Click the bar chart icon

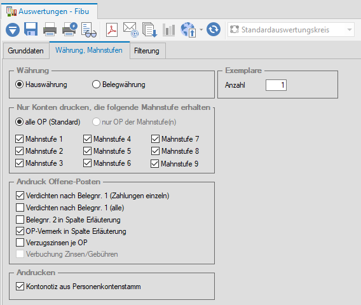coord(168,30)
